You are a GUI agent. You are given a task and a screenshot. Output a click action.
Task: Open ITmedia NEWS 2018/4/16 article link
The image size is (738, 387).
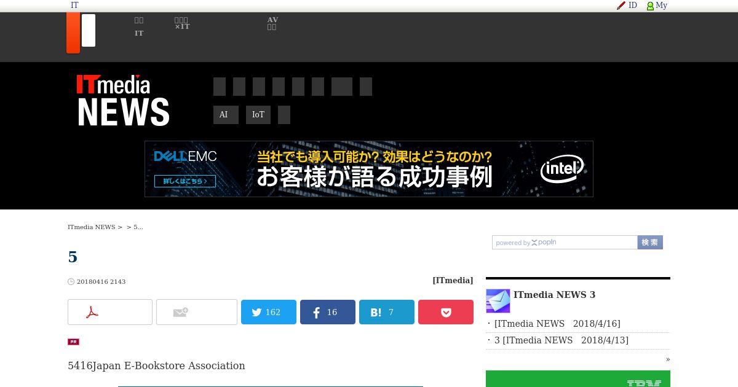pos(557,324)
